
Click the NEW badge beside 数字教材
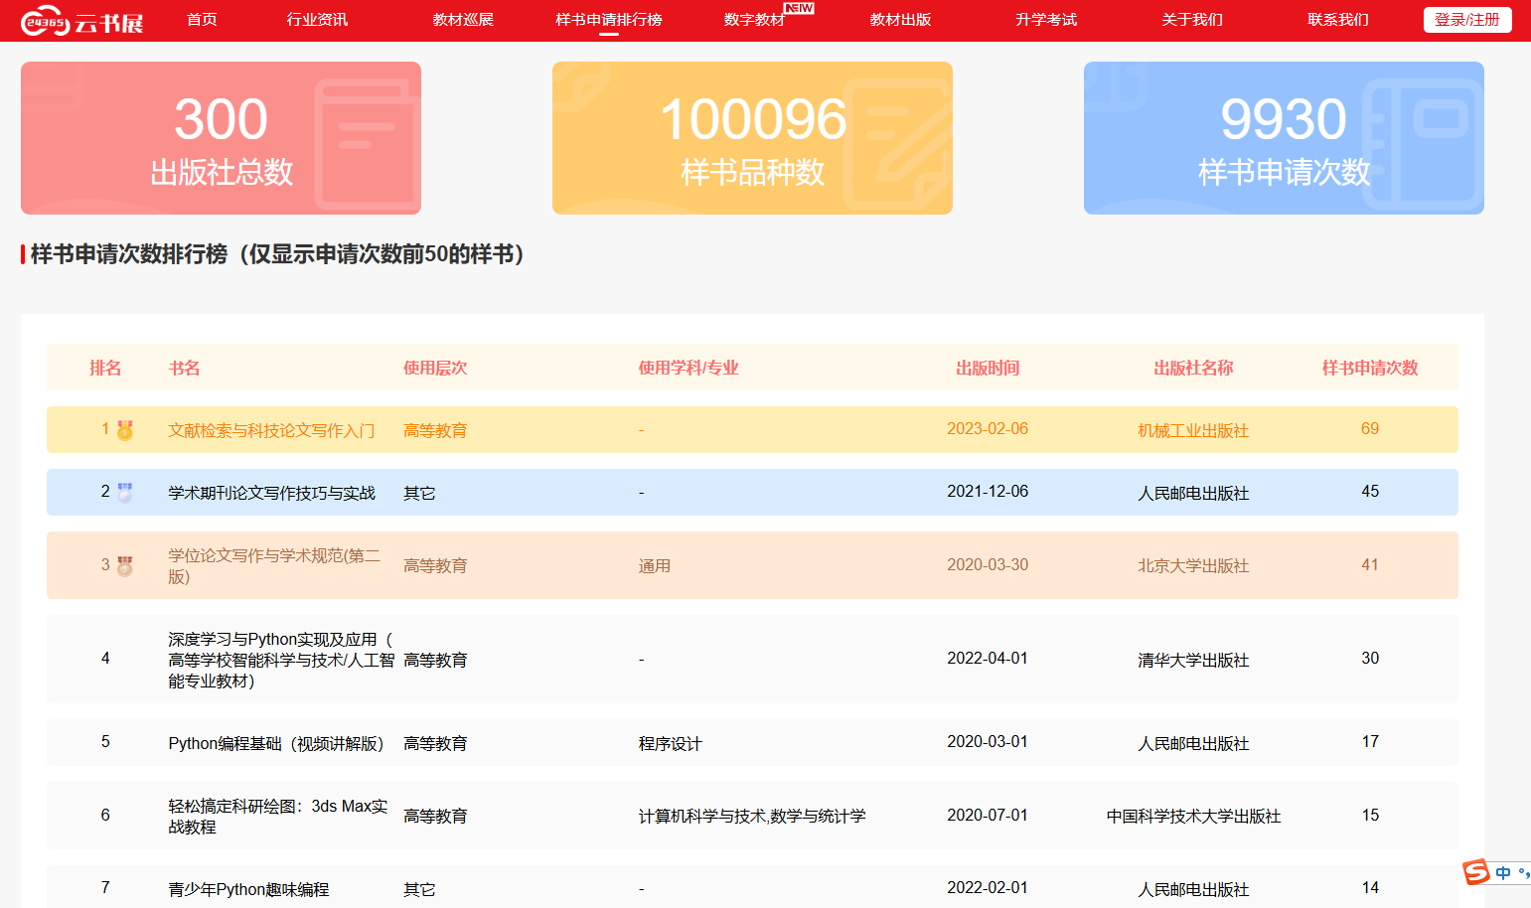799,9
